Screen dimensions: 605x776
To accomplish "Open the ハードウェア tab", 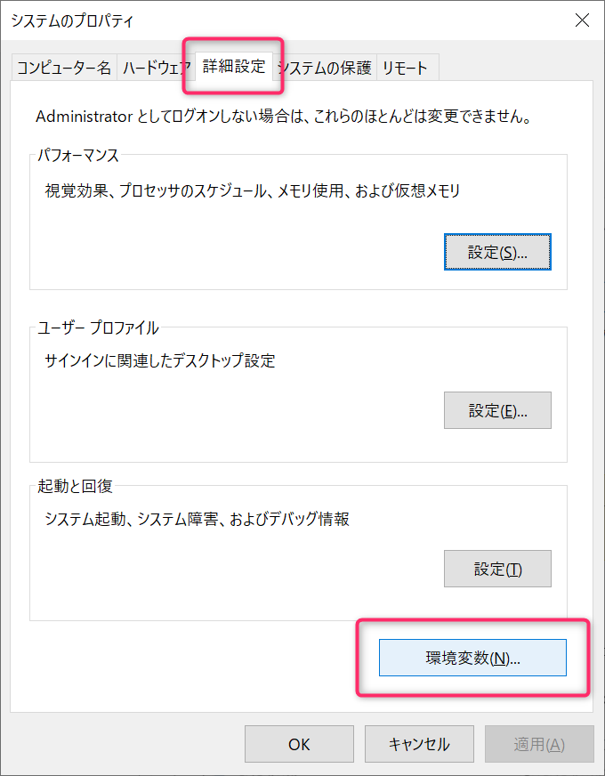I will point(156,68).
